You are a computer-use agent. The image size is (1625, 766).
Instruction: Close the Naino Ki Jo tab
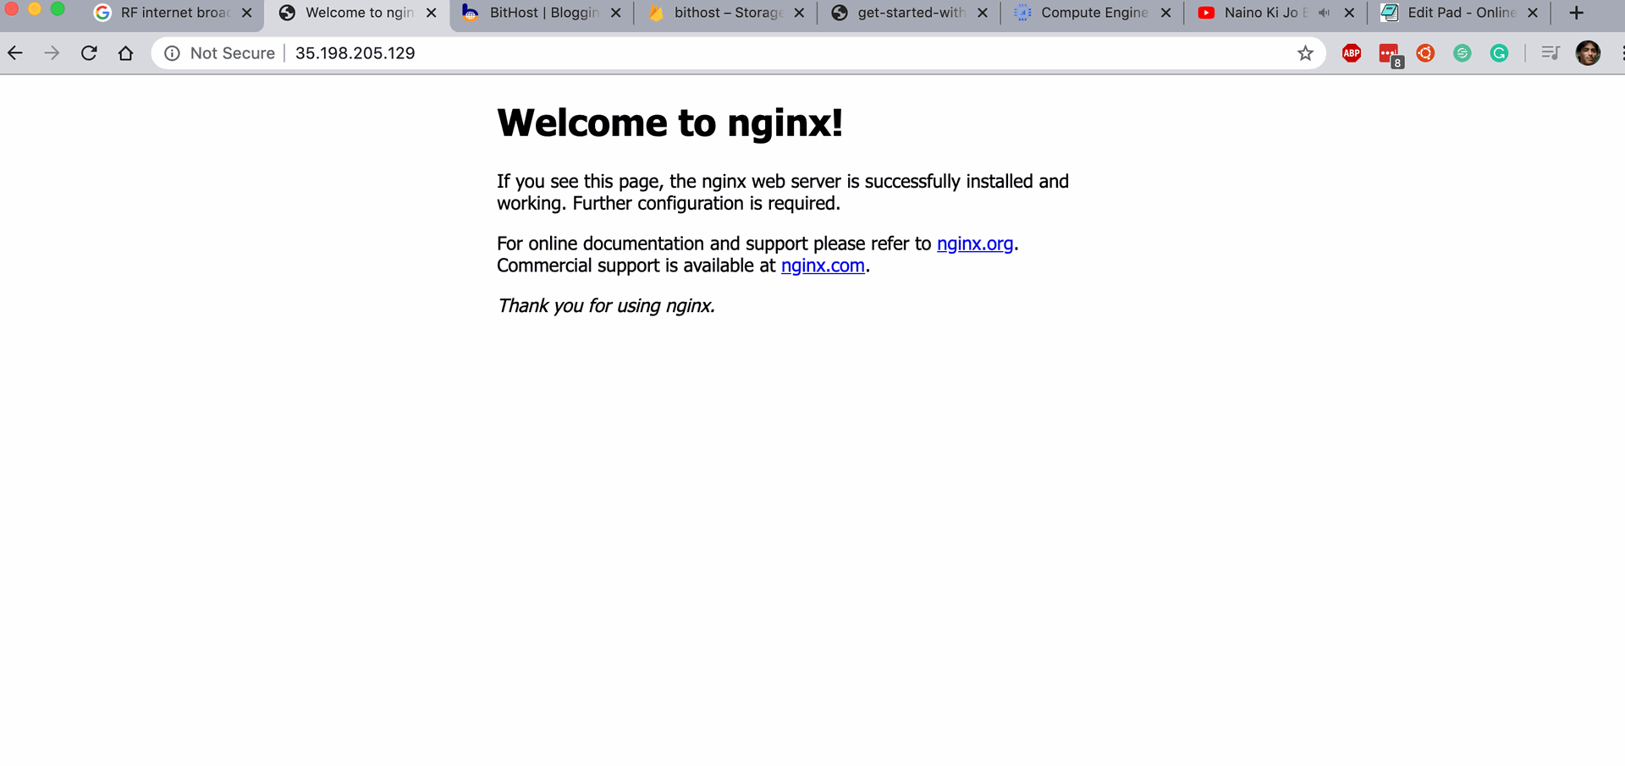(1350, 13)
